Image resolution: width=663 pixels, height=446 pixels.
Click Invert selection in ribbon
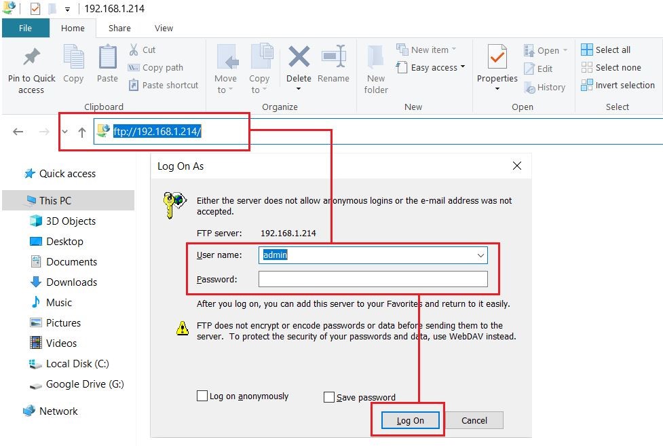pos(618,85)
